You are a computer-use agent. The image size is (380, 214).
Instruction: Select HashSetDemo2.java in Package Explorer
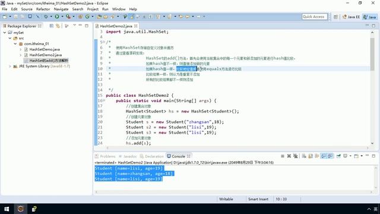tap(45, 55)
